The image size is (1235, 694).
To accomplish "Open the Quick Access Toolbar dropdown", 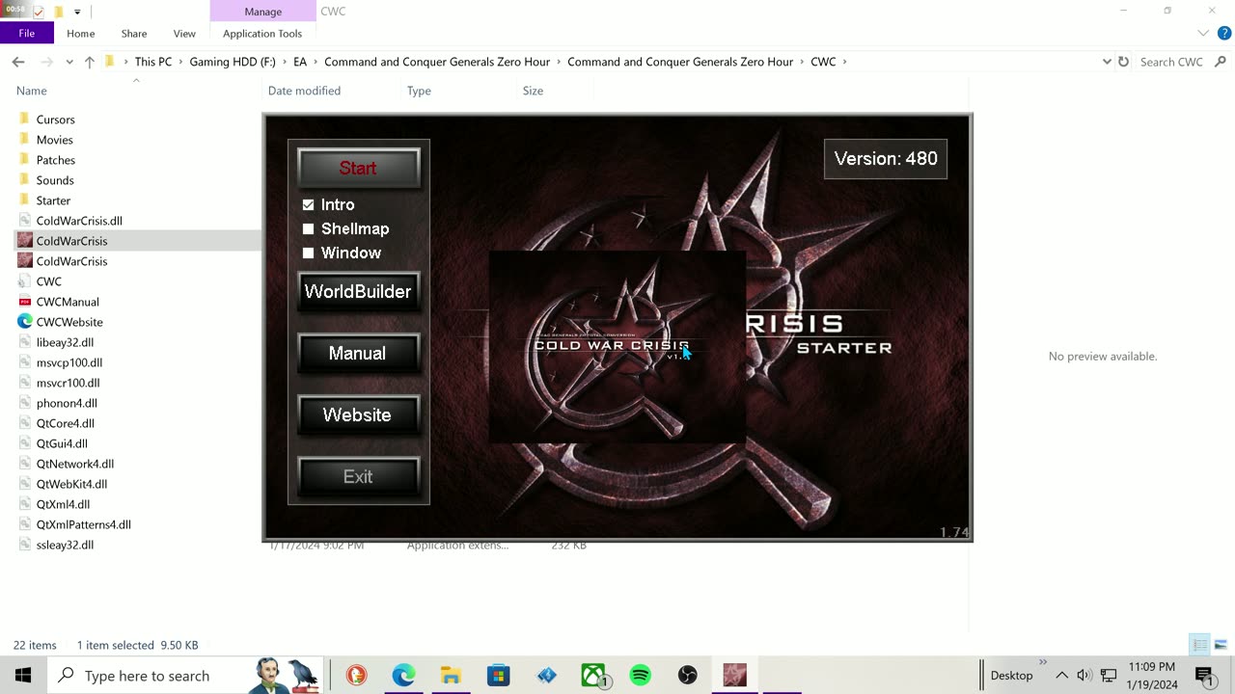I will (77, 12).
